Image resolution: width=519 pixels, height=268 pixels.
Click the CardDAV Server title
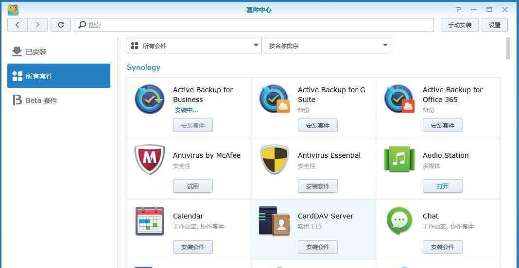point(326,216)
